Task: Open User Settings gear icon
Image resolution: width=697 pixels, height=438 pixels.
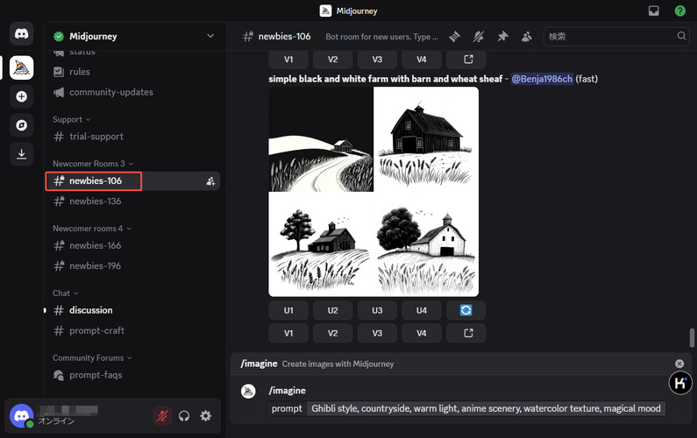Action: tap(206, 416)
